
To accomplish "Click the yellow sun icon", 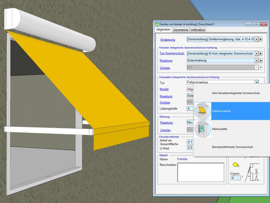I will tap(236, 165).
